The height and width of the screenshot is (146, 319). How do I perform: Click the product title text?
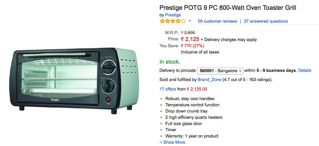tap(227, 8)
